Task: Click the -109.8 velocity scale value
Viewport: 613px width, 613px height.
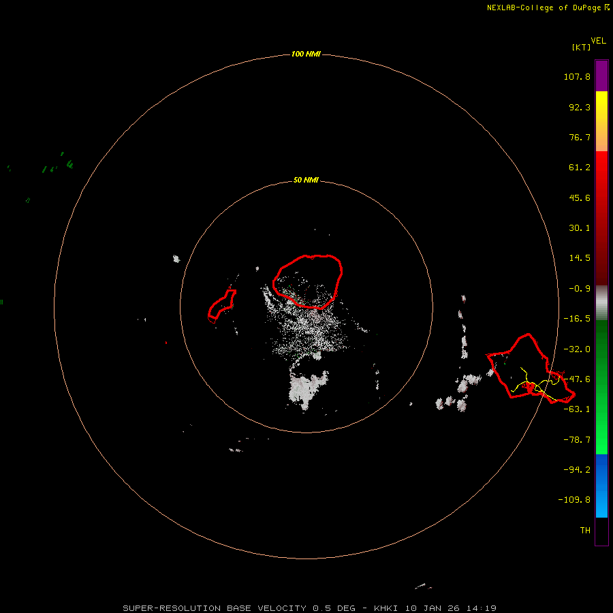Action: point(574,500)
